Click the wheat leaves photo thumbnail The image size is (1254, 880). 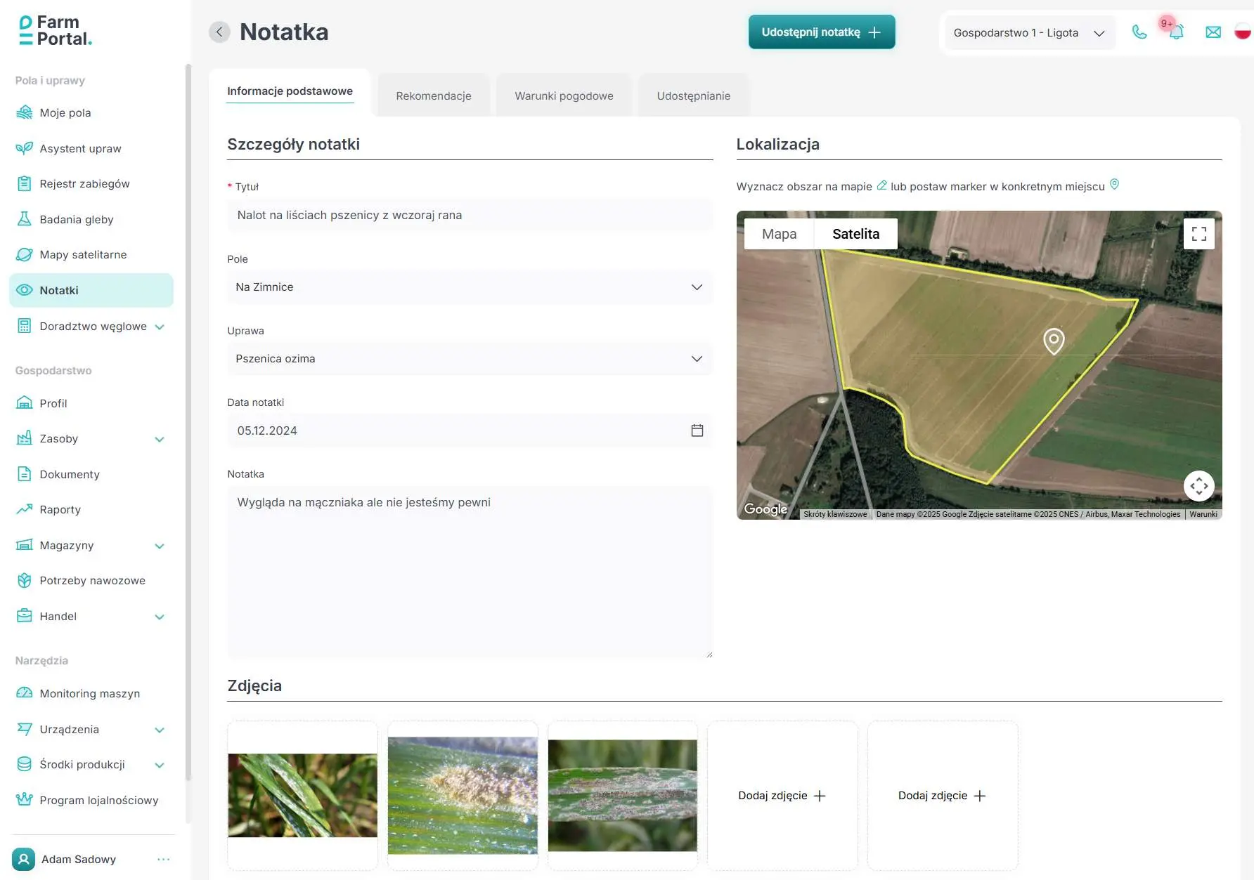pyautogui.click(x=302, y=795)
